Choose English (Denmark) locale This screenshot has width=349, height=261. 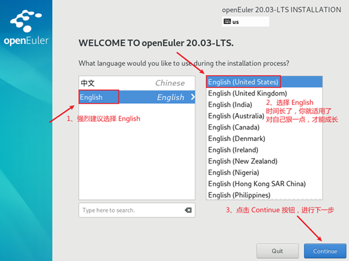pyautogui.click(x=264, y=138)
